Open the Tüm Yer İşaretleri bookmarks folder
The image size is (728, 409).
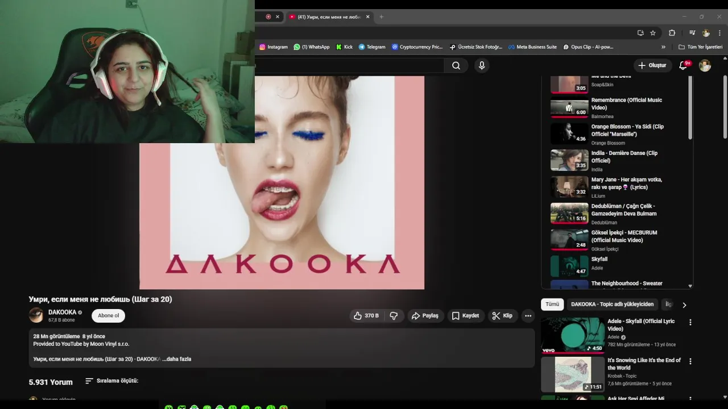(x=700, y=47)
